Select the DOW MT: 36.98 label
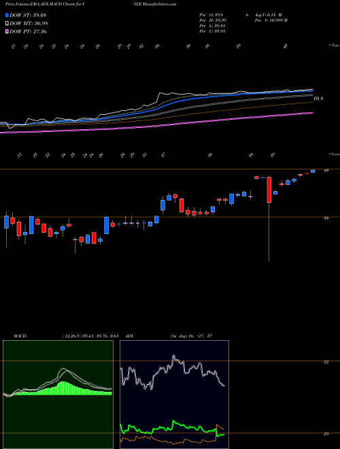 click(29, 23)
